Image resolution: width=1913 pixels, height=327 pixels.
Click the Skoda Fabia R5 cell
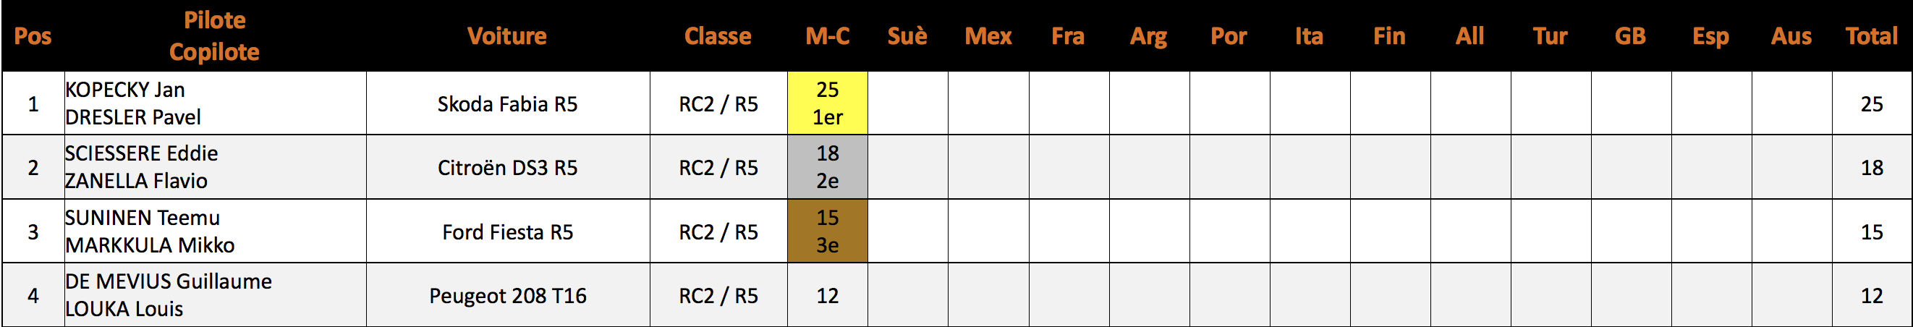[508, 103]
